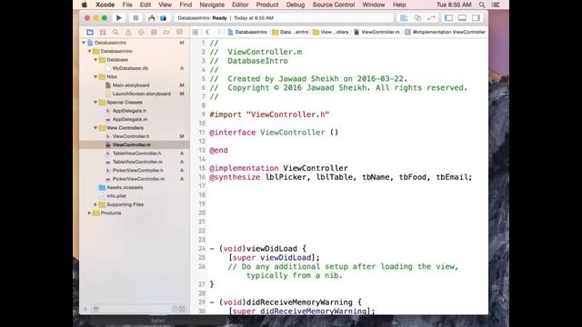Open the File menu
Screen dimensions: 582x327
127,5
